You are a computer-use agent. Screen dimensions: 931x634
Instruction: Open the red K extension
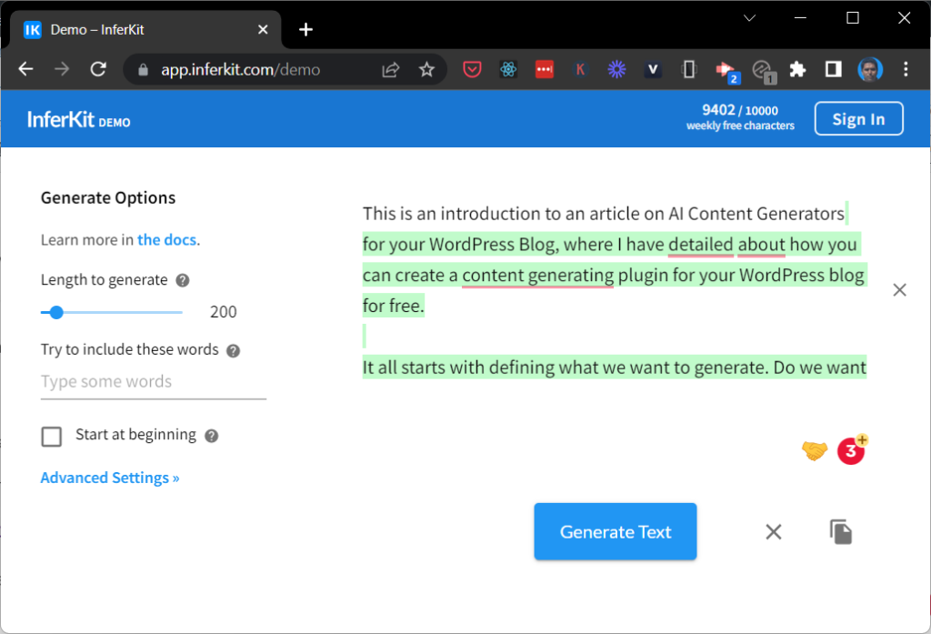point(581,69)
